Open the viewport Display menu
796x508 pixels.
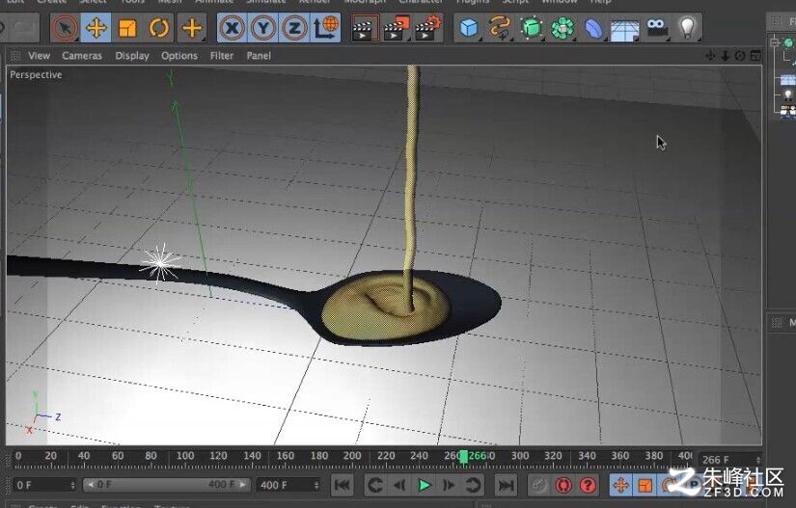[132, 56]
